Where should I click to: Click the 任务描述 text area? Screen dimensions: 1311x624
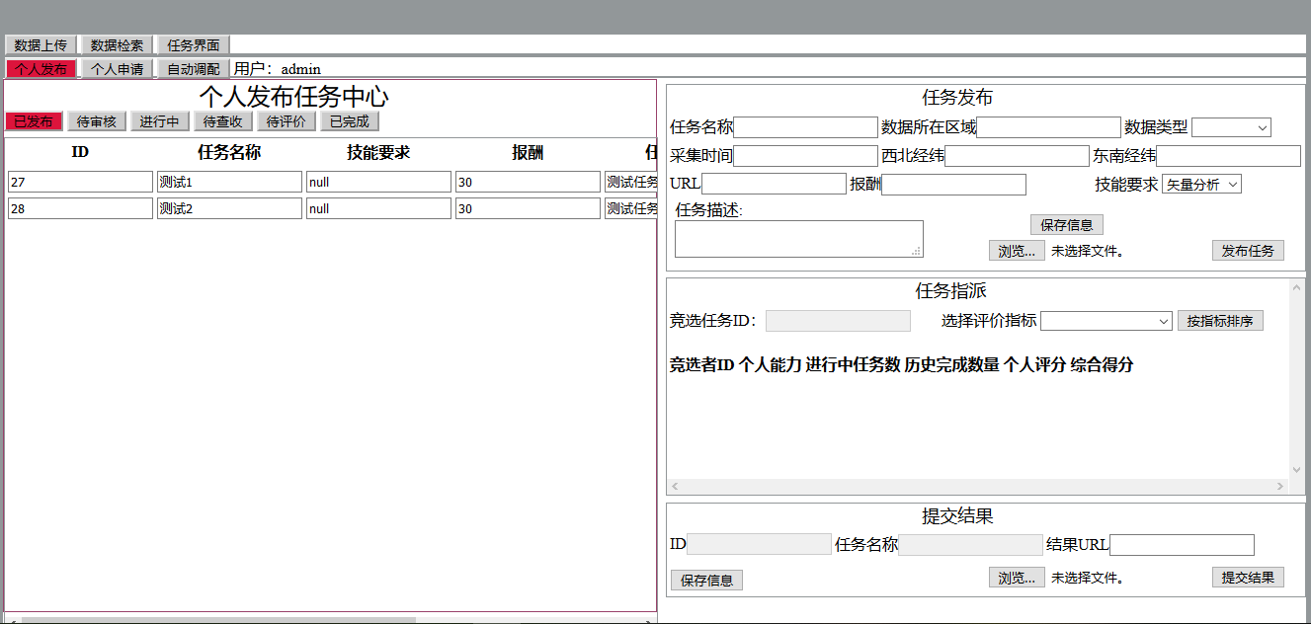point(798,239)
